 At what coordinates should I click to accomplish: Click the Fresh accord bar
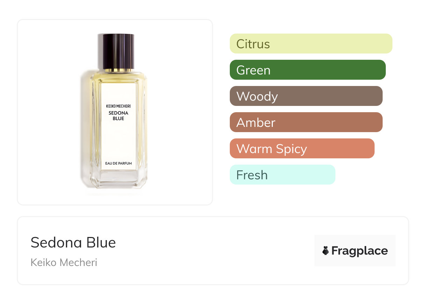pyautogui.click(x=282, y=175)
